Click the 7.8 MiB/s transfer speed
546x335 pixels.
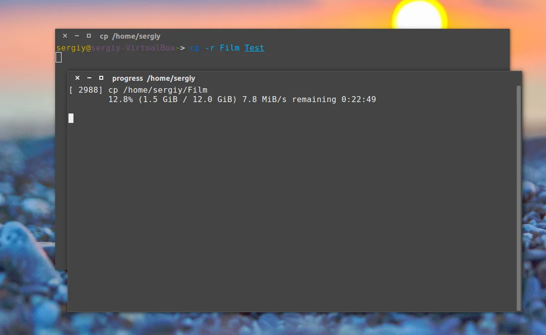coord(264,100)
